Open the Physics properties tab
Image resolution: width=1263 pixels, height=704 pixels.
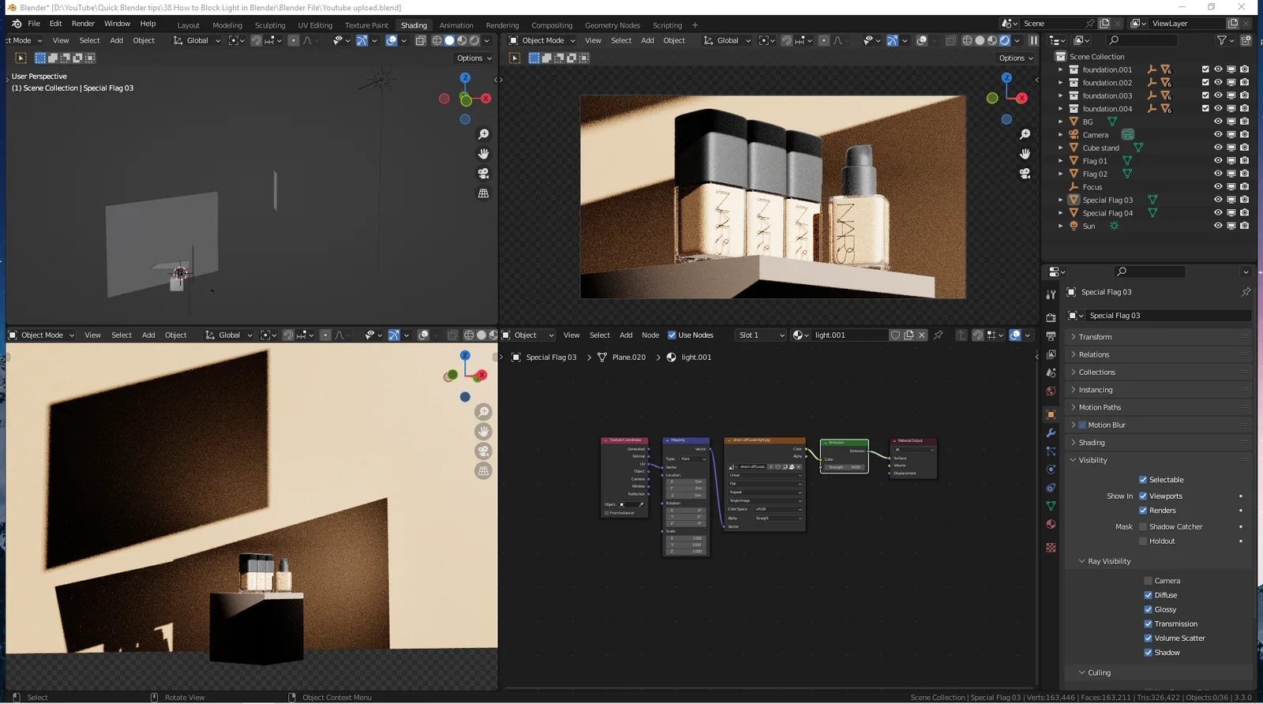pyautogui.click(x=1051, y=470)
